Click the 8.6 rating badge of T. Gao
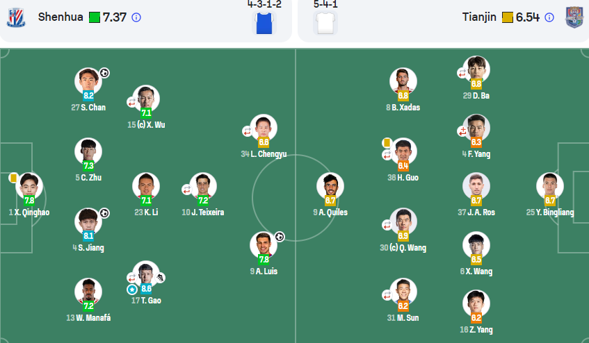The height and width of the screenshot is (343, 589). pyautogui.click(x=146, y=288)
